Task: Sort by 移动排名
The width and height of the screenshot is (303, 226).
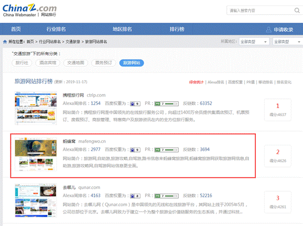Action: (266, 82)
